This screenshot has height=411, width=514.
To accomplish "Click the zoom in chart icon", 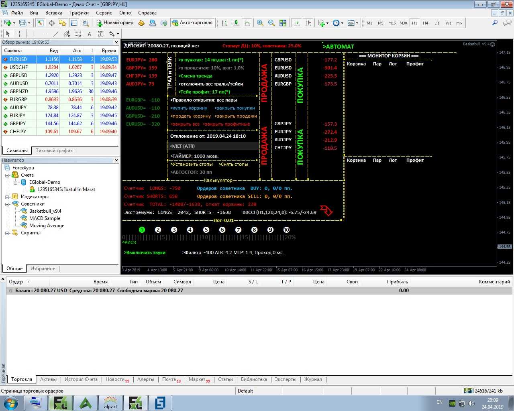I will tap(260, 23).
